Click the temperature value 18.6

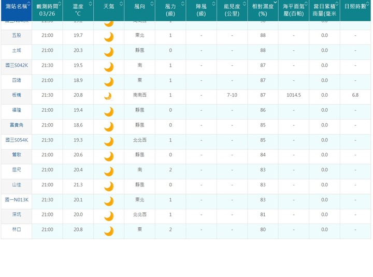(78, 125)
